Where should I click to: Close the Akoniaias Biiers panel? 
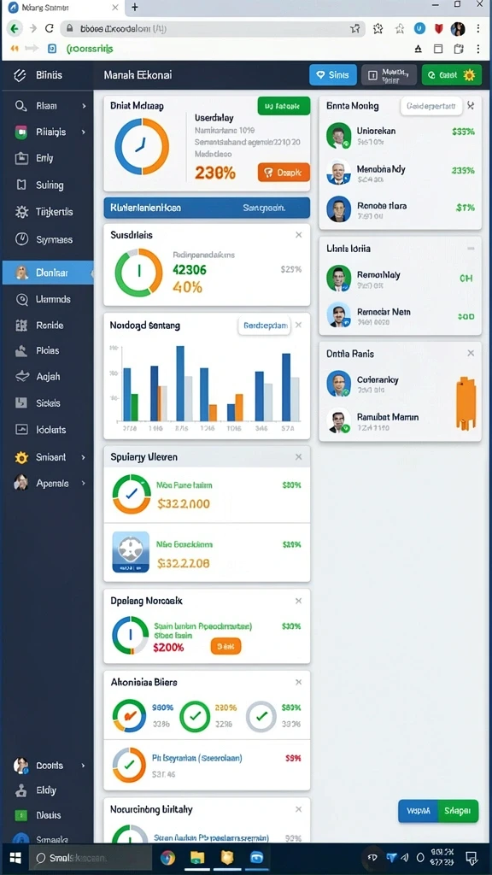[x=298, y=682]
